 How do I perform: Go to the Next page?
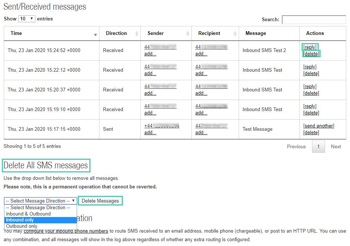(x=336, y=146)
